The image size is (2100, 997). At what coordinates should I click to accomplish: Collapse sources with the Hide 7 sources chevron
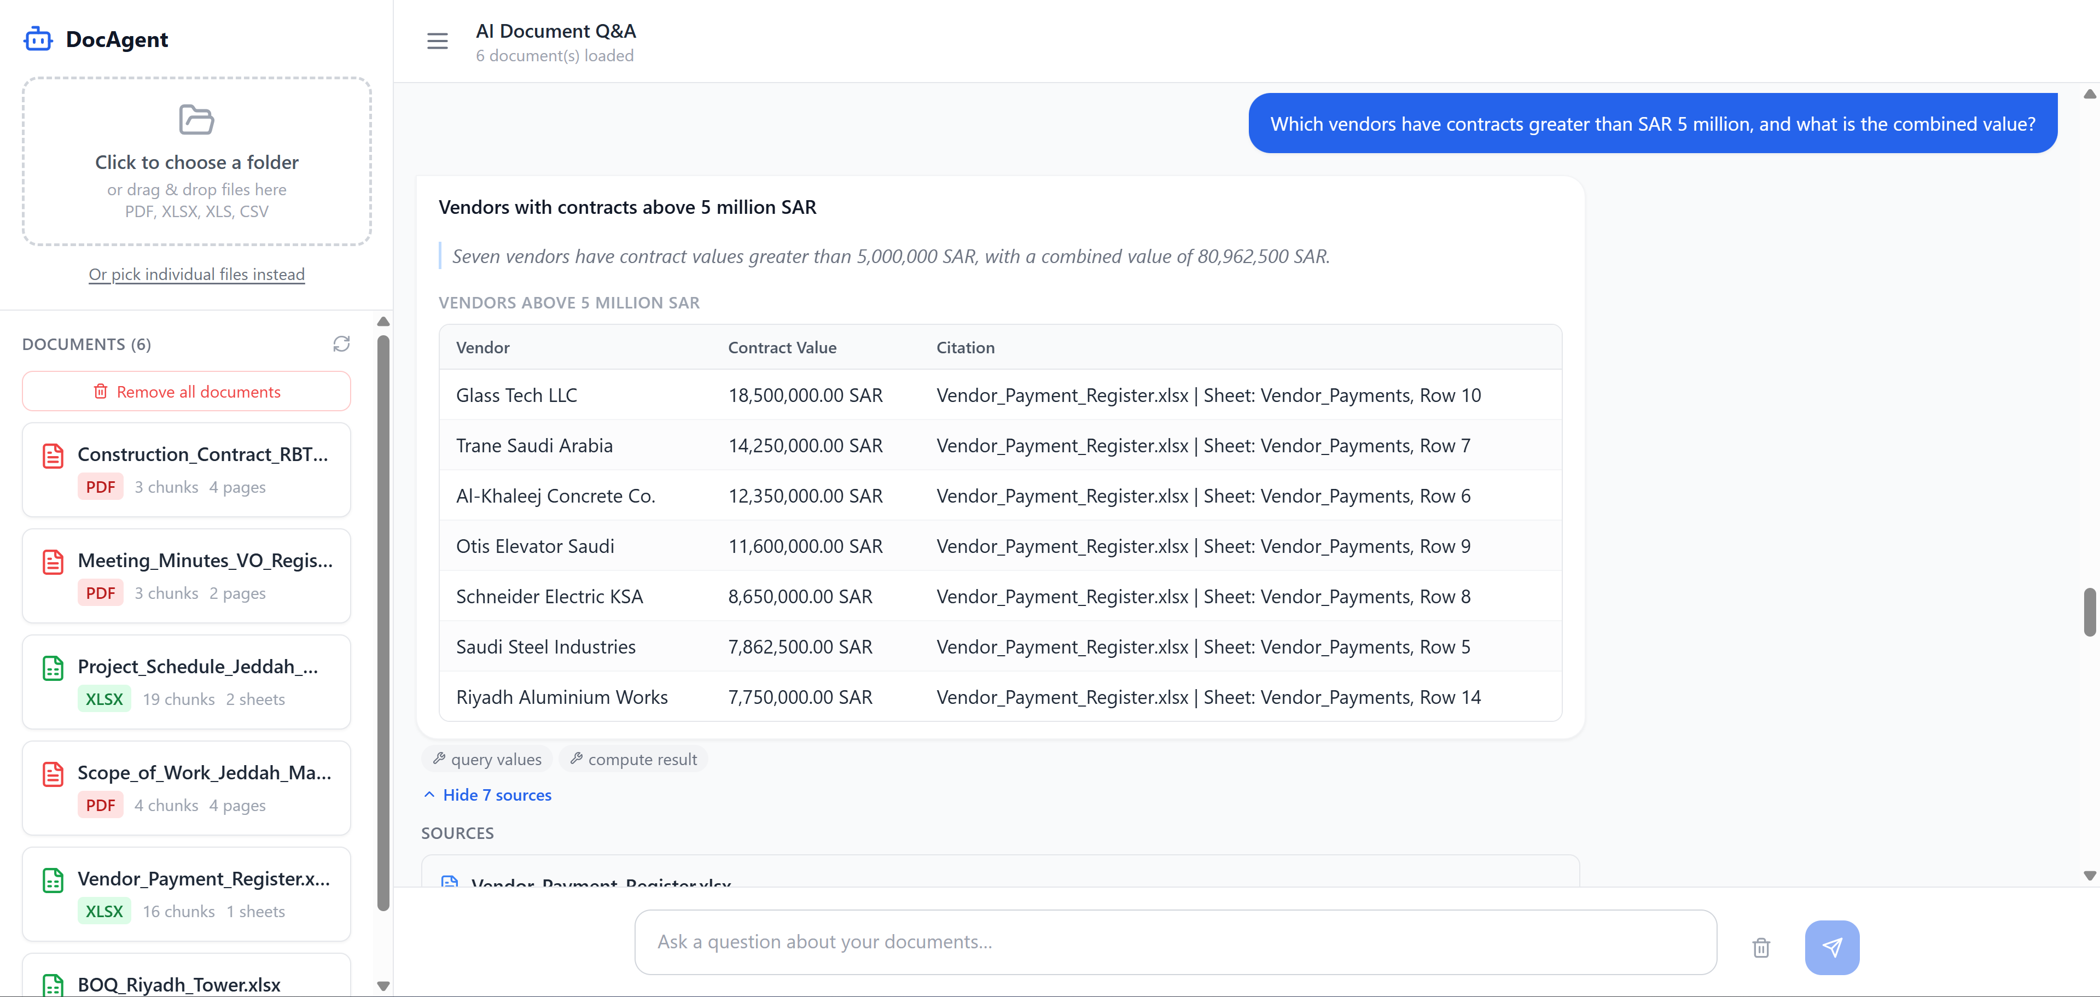click(x=429, y=794)
